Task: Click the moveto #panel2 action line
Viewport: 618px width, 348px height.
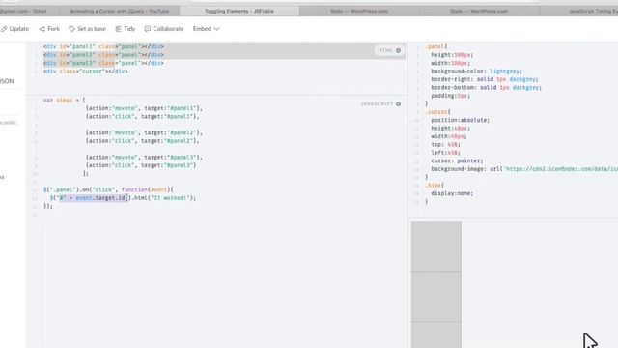Action: pyautogui.click(x=144, y=133)
